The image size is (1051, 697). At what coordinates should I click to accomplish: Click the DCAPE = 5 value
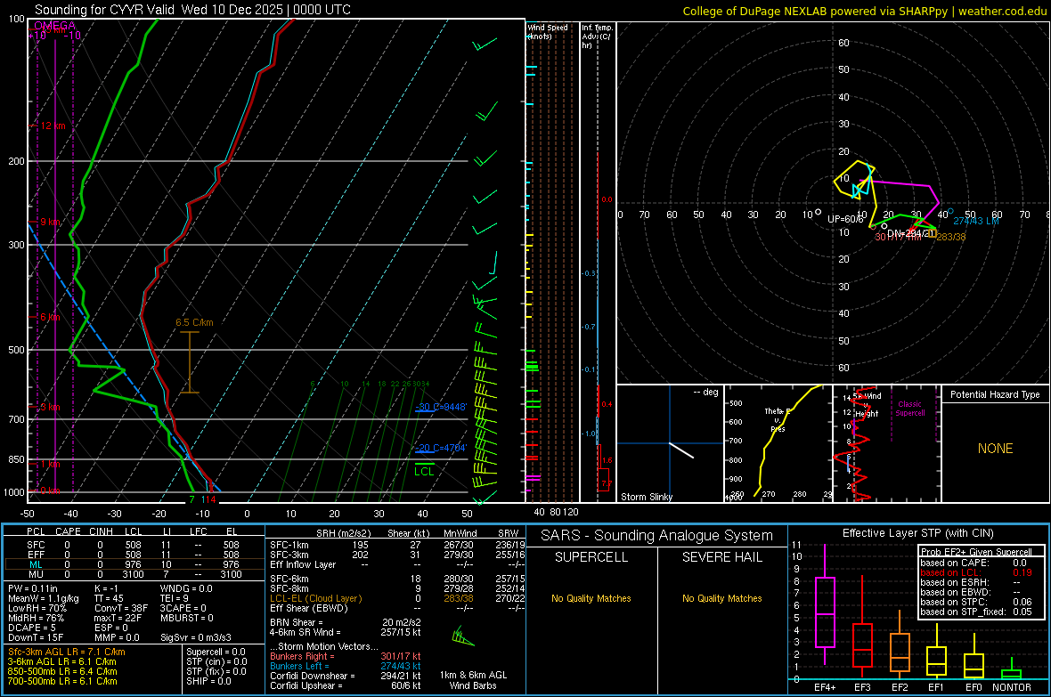(31, 628)
